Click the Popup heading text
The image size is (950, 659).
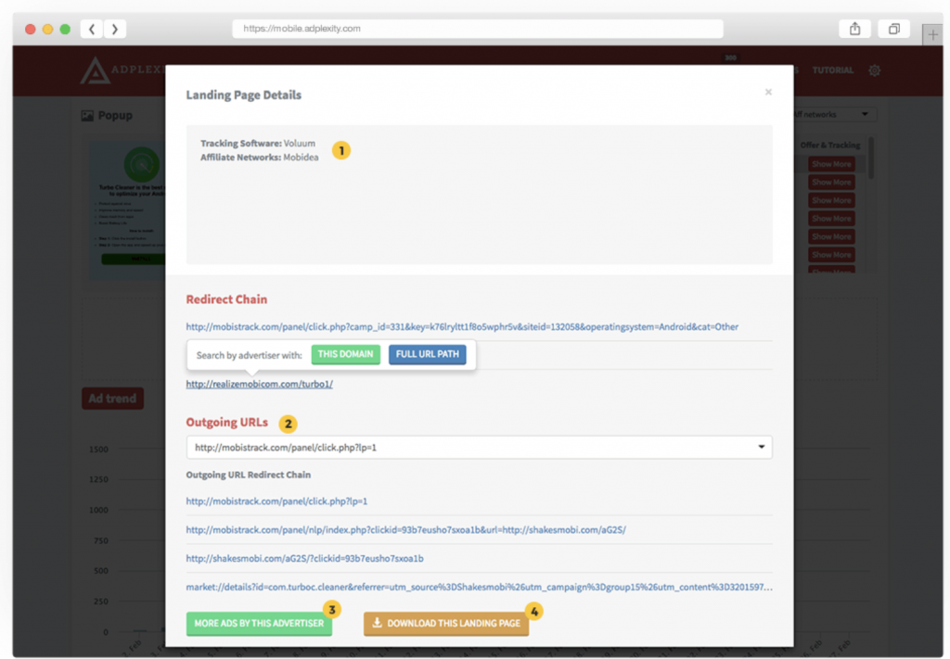115,116
